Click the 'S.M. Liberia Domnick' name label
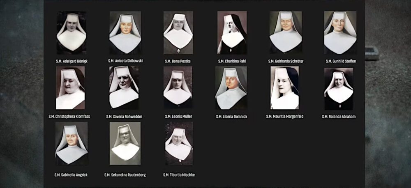The image size is (411, 188). [231, 117]
